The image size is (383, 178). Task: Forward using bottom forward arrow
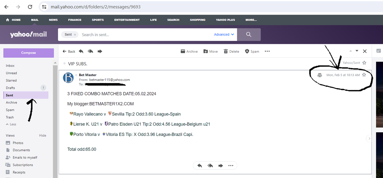[221, 165]
